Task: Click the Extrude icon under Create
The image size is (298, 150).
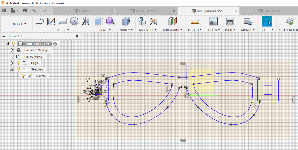Action: 99,21
